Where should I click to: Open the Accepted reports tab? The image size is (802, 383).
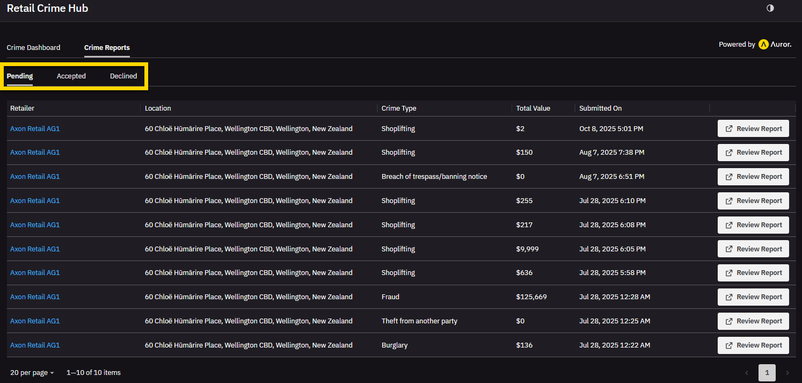(71, 76)
